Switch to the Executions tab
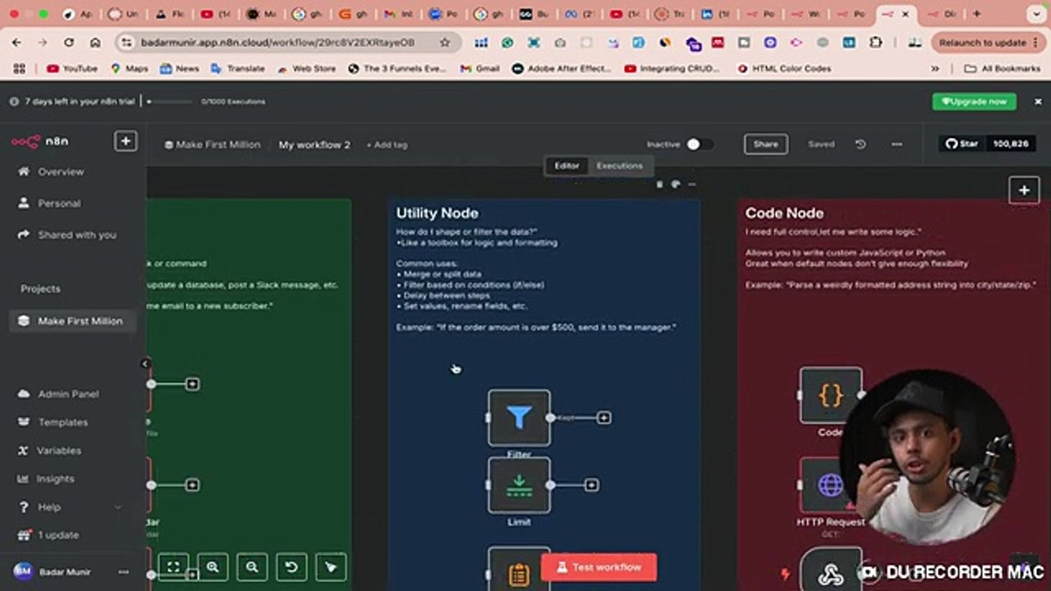The width and height of the screenshot is (1051, 591). [619, 166]
